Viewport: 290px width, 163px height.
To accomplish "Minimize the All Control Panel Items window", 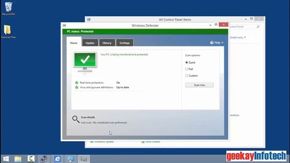I will click(x=246, y=19).
